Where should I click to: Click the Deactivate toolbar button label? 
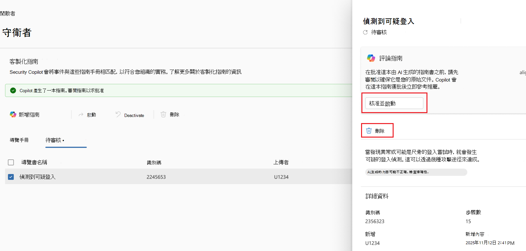134,115
